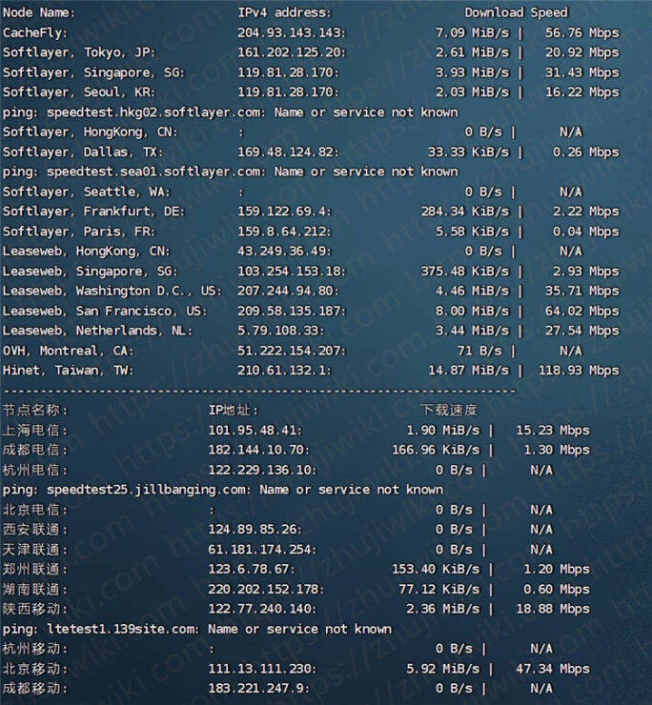Select IP 43.249.36.49
Viewport: 652px width, 705px height.
click(284, 252)
